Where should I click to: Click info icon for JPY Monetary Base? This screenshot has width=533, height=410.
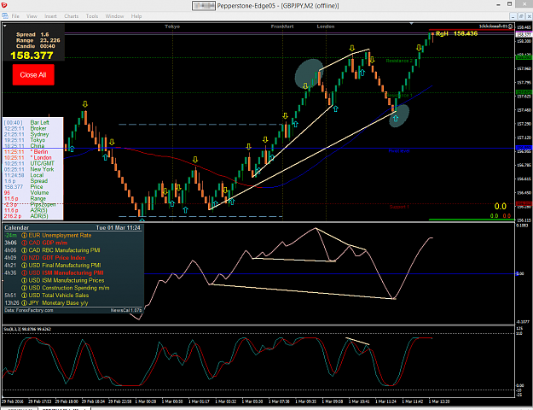click(24, 302)
